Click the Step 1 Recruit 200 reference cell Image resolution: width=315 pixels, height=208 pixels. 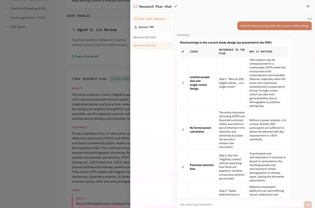[x=232, y=83]
